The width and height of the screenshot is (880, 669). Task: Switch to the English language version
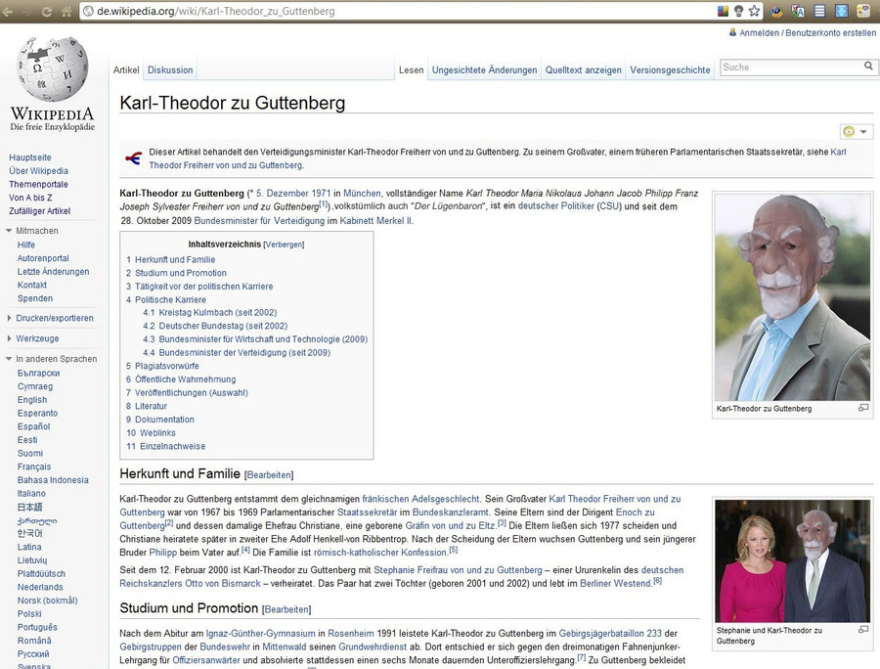tap(32, 400)
